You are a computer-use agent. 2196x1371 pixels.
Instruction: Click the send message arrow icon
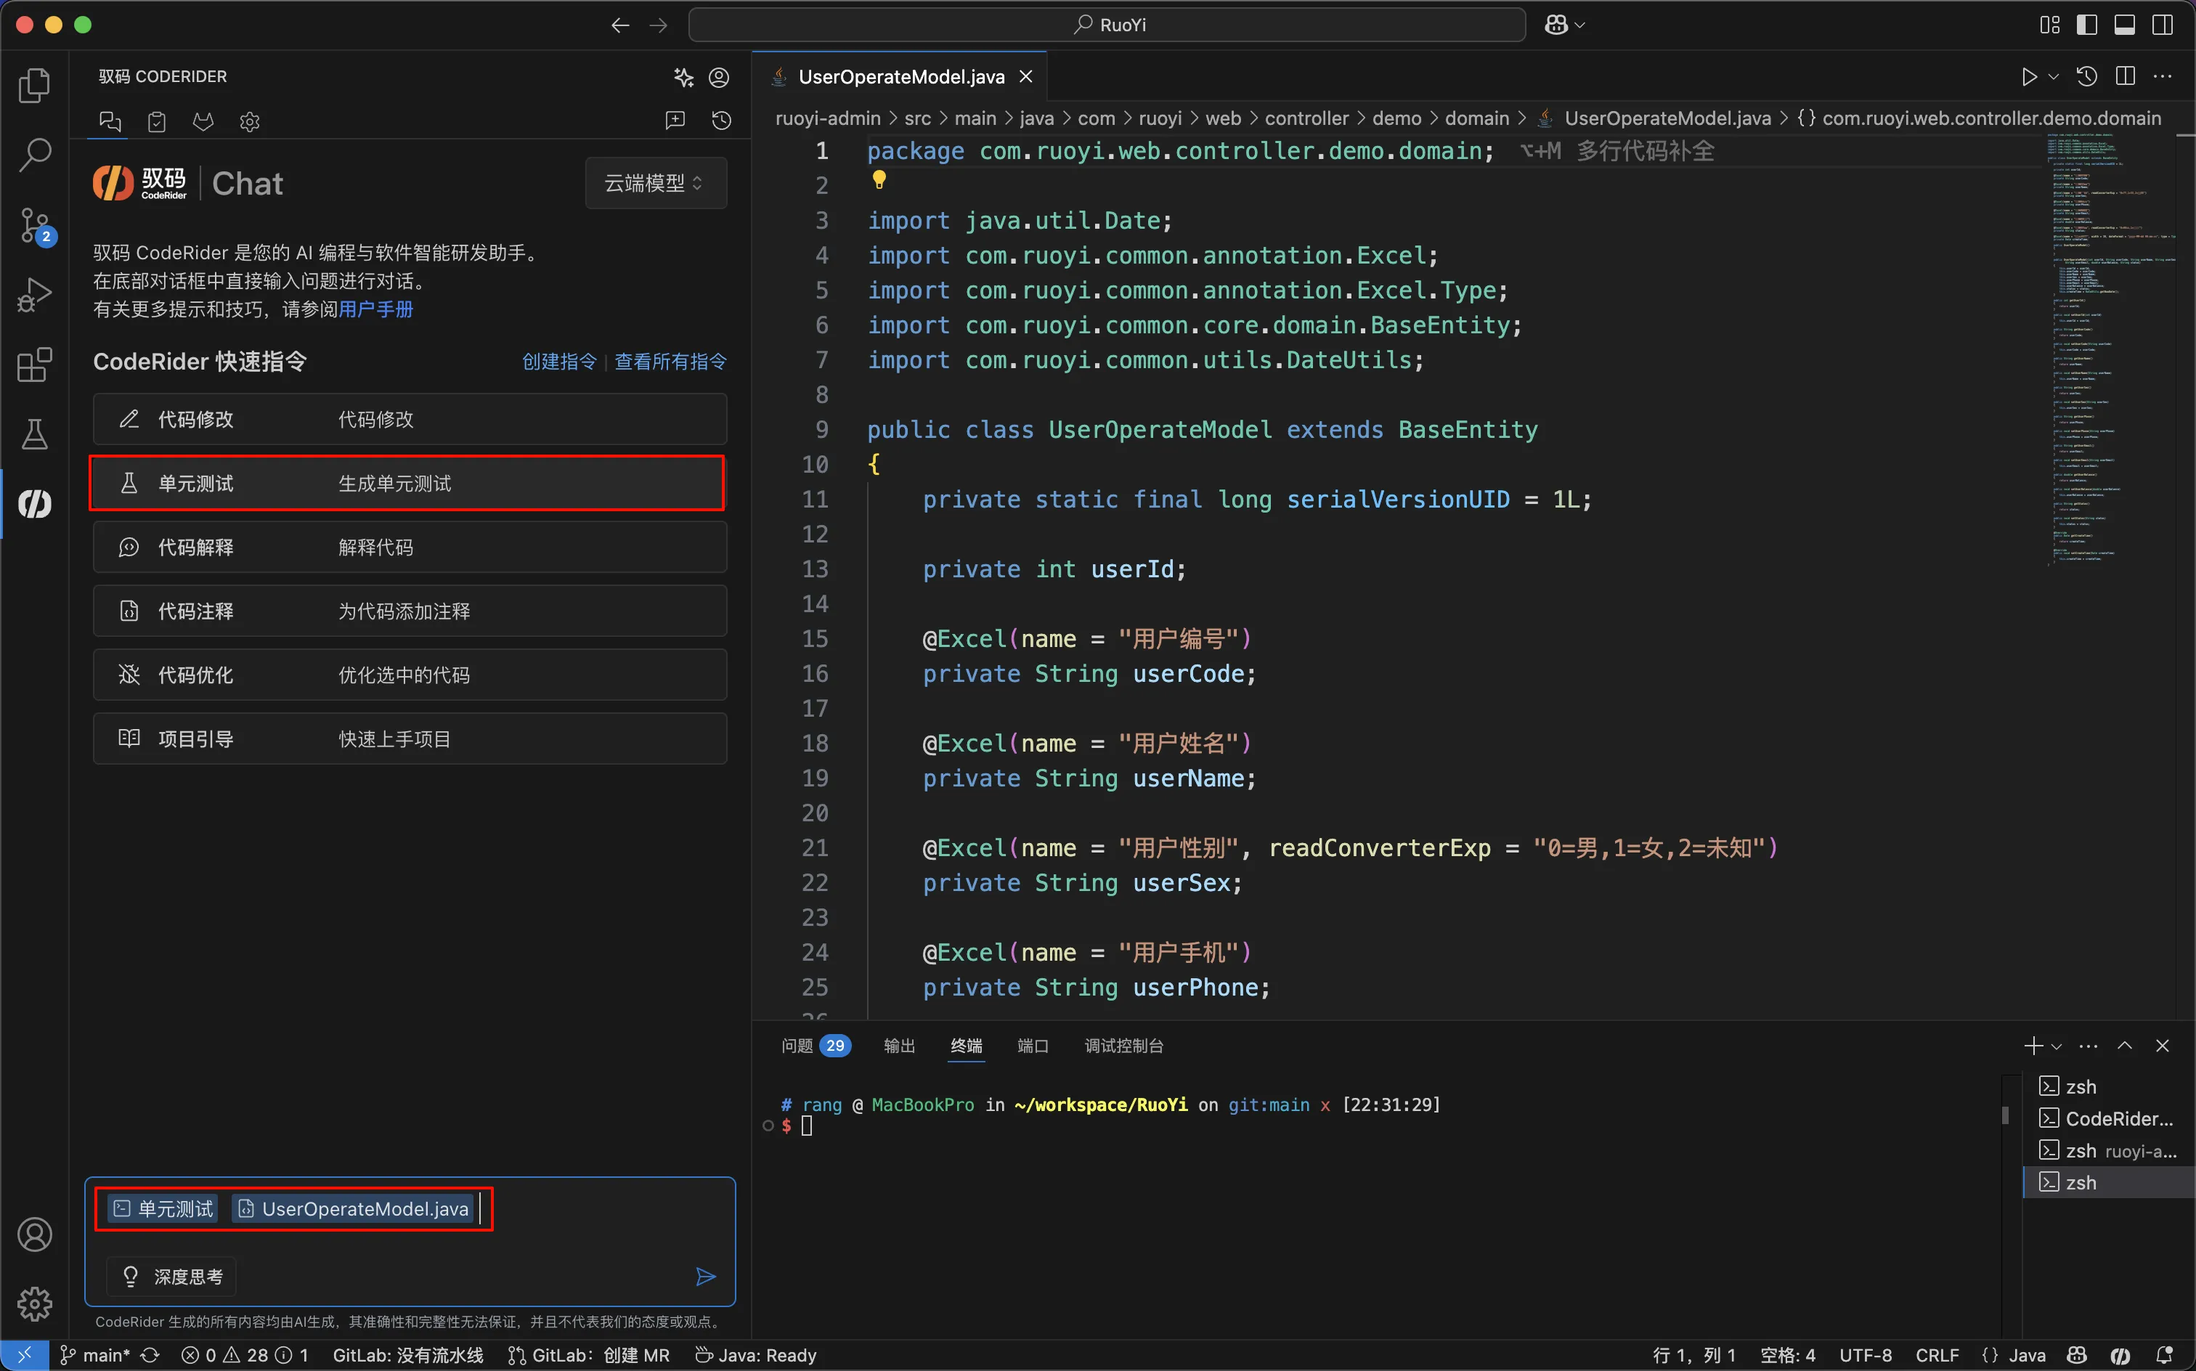click(705, 1277)
